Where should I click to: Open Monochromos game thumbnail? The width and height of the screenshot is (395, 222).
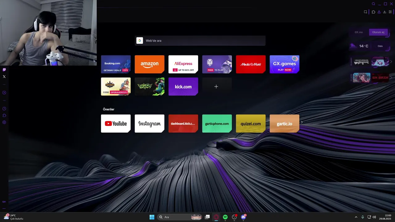coord(361,62)
